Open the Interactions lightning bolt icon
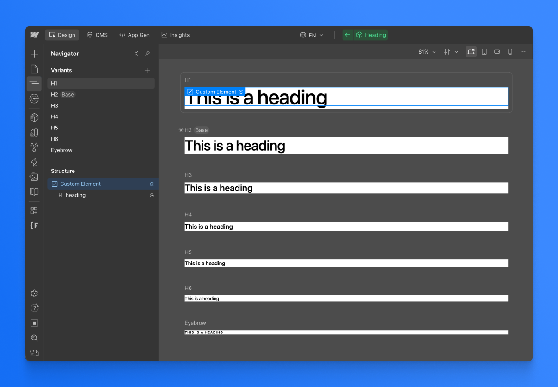 [x=34, y=162]
